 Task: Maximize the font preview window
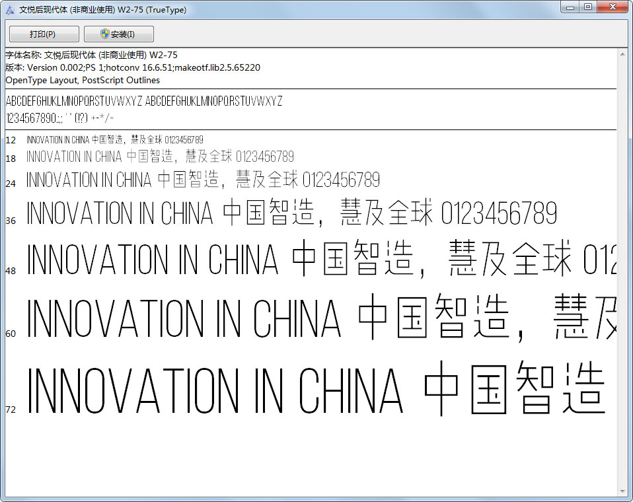point(587,7)
